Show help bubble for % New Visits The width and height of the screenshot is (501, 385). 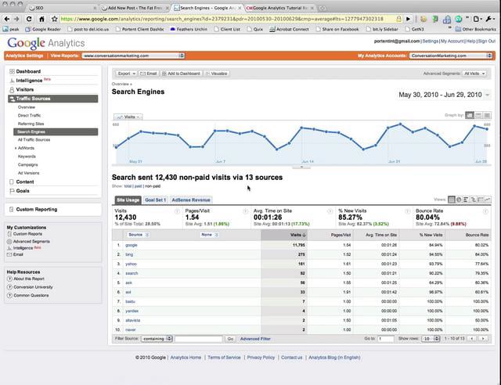(407, 211)
